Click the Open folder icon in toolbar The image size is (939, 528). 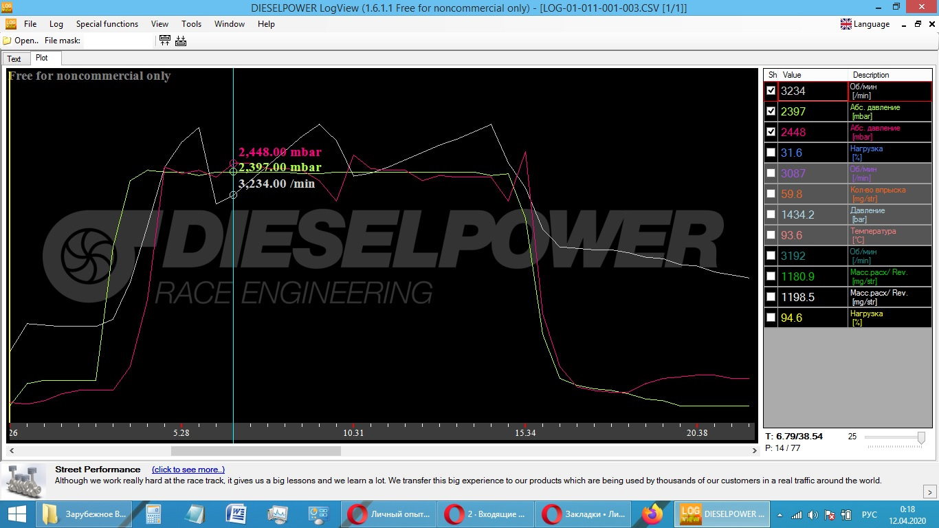(8, 41)
